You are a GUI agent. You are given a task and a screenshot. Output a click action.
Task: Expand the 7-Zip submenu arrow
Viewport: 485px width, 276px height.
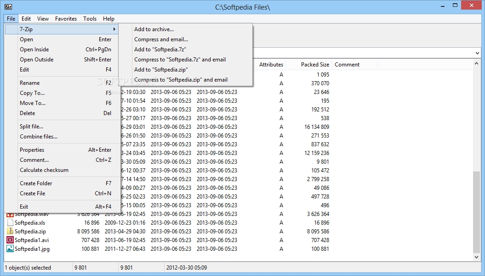coord(114,29)
